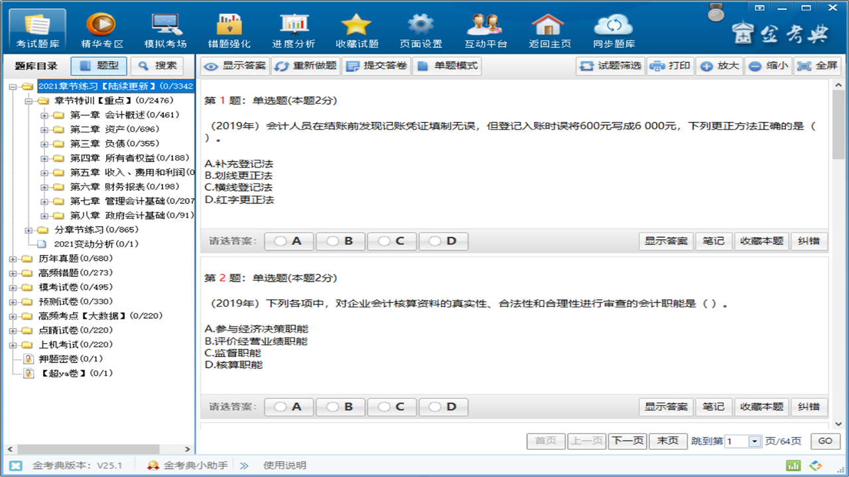The width and height of the screenshot is (849, 477).
Task: Open 使用说明 in the status bar
Action: click(x=285, y=466)
